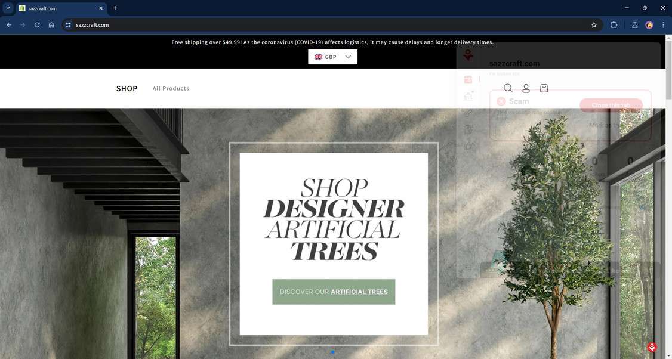Select the blue slideshow indicator dot
The height and width of the screenshot is (359, 672).
tap(332, 352)
